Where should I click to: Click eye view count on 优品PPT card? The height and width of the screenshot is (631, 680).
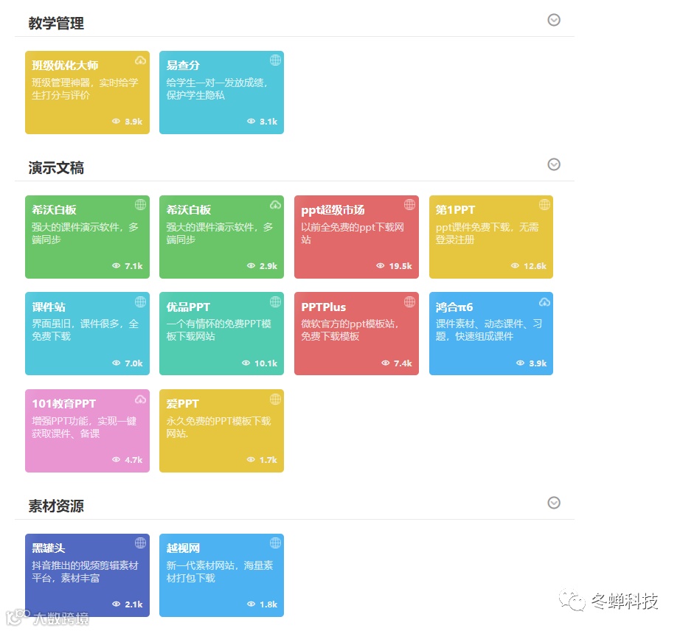click(x=260, y=363)
